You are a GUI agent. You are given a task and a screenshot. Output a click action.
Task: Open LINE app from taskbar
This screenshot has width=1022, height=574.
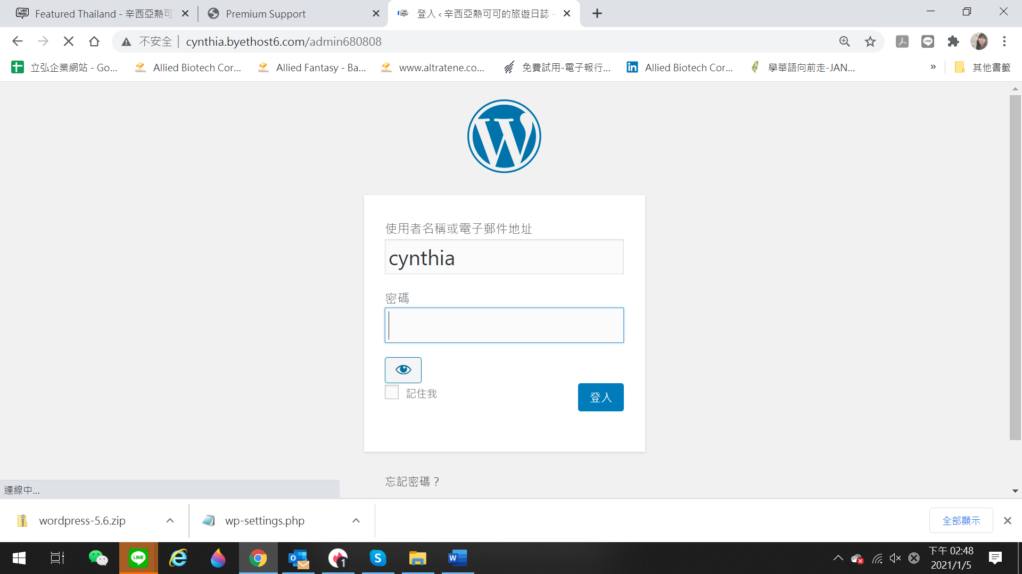tap(138, 558)
